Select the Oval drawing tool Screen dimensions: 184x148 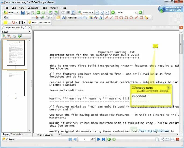(x=121, y=17)
